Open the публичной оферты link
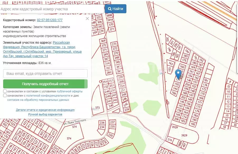Viewport: 238px width, 154px height. (70, 92)
